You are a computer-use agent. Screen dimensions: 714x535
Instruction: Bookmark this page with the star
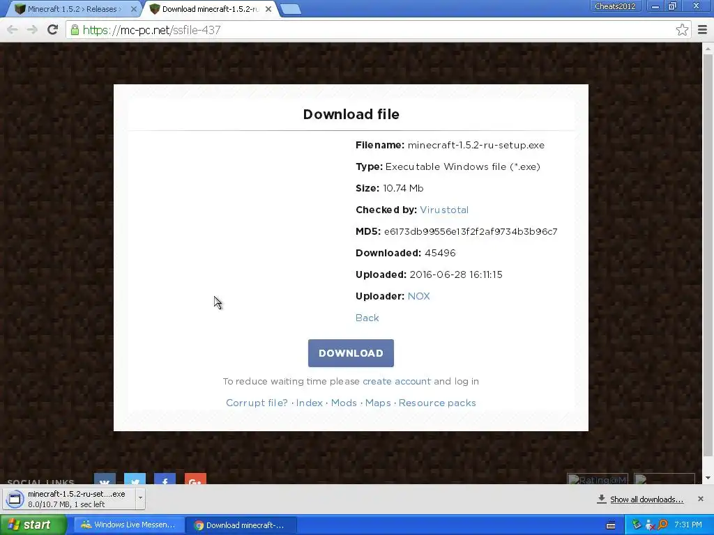(x=682, y=30)
